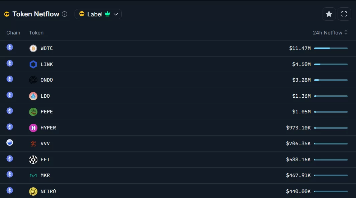Viewport: 356px width, 198px height.
Task: Open the LDO token link
Action: coord(45,96)
